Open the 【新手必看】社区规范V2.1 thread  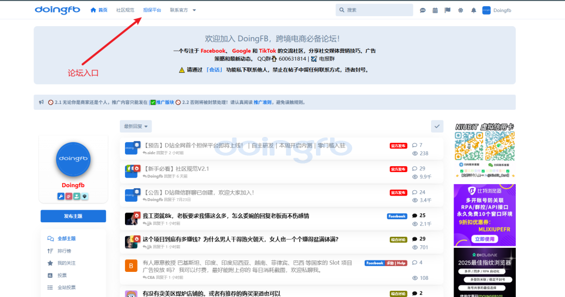click(176, 169)
